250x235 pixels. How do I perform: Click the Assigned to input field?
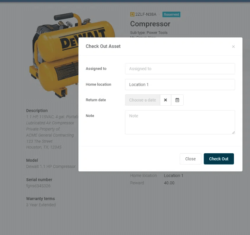point(180,69)
